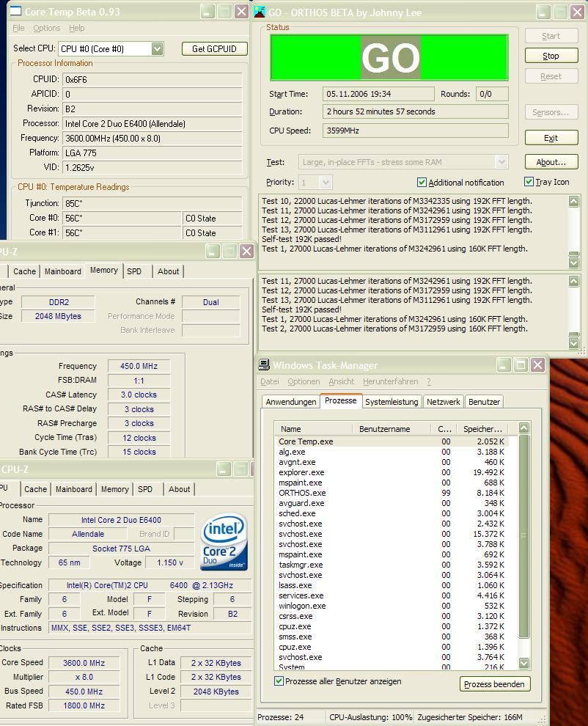The image size is (588, 726).
Task: Open the Priority dropdown in ORTHOS
Action: pos(326,182)
